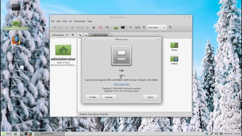Image resolution: width=242 pixels, height=136 pixels.
Task: Toggle location entry with pencil icon
Action: [x=80, y=35]
